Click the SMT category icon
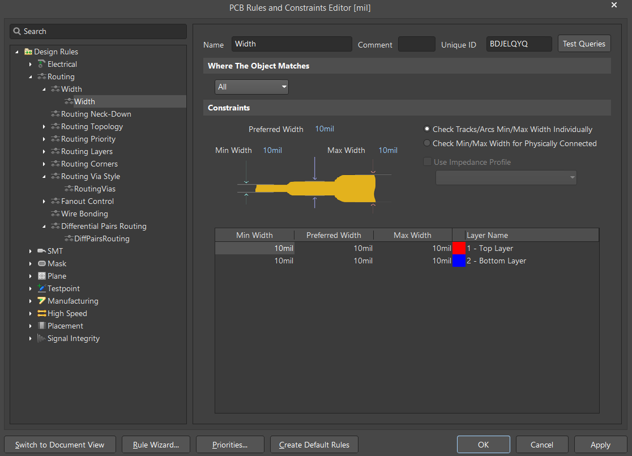 41,251
